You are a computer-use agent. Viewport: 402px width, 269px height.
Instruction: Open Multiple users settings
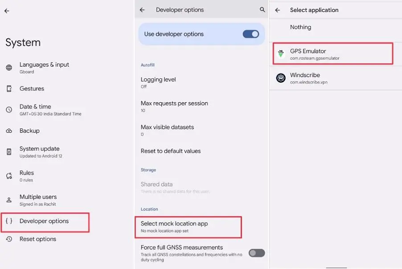[67, 200]
